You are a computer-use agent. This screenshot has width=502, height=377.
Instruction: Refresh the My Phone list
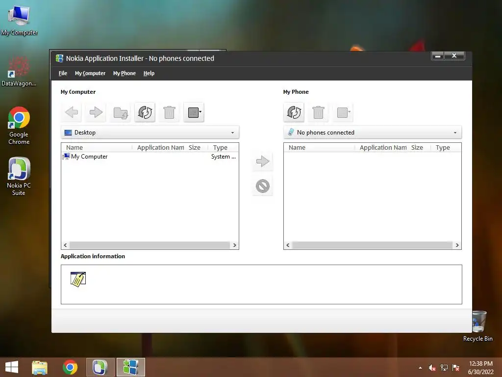tap(294, 112)
